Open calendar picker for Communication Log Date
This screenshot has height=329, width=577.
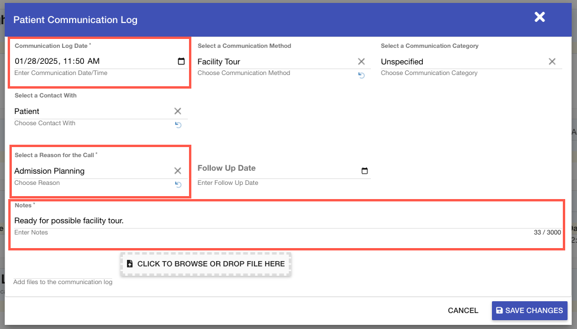(181, 61)
